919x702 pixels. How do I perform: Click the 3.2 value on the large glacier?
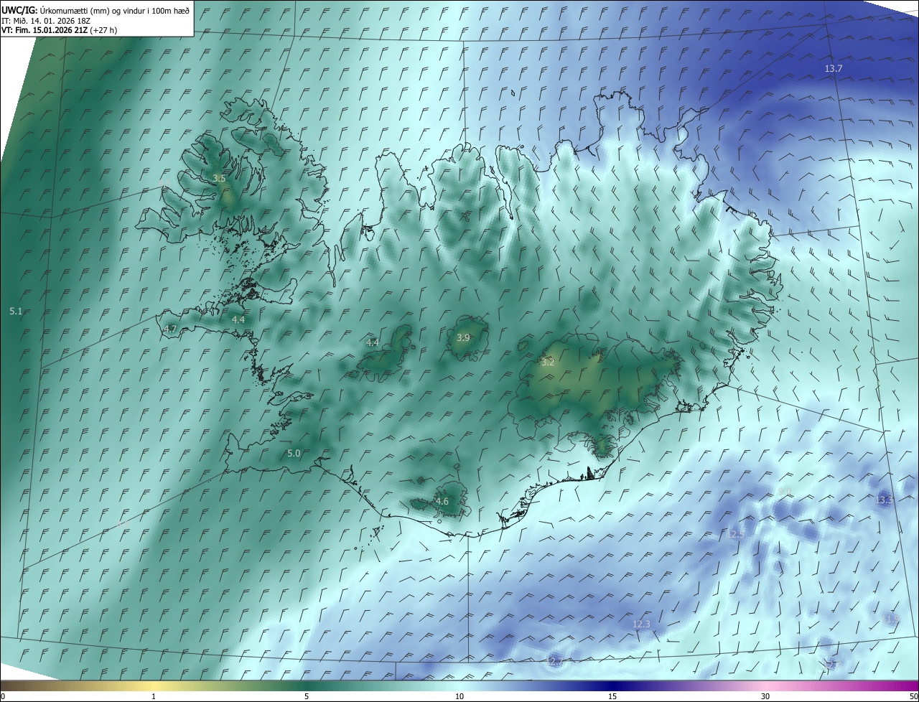[548, 362]
